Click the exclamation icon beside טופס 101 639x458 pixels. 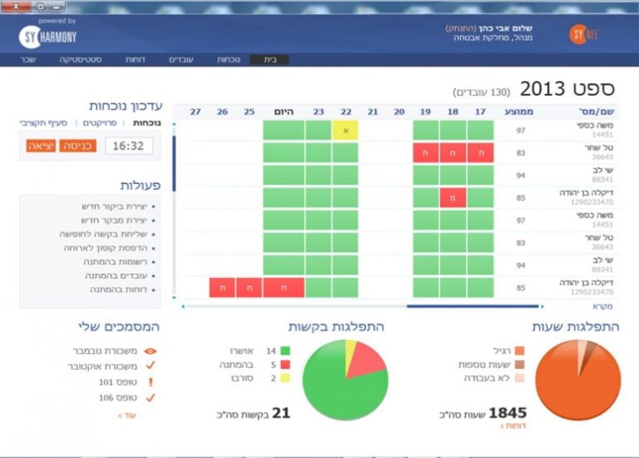click(151, 382)
